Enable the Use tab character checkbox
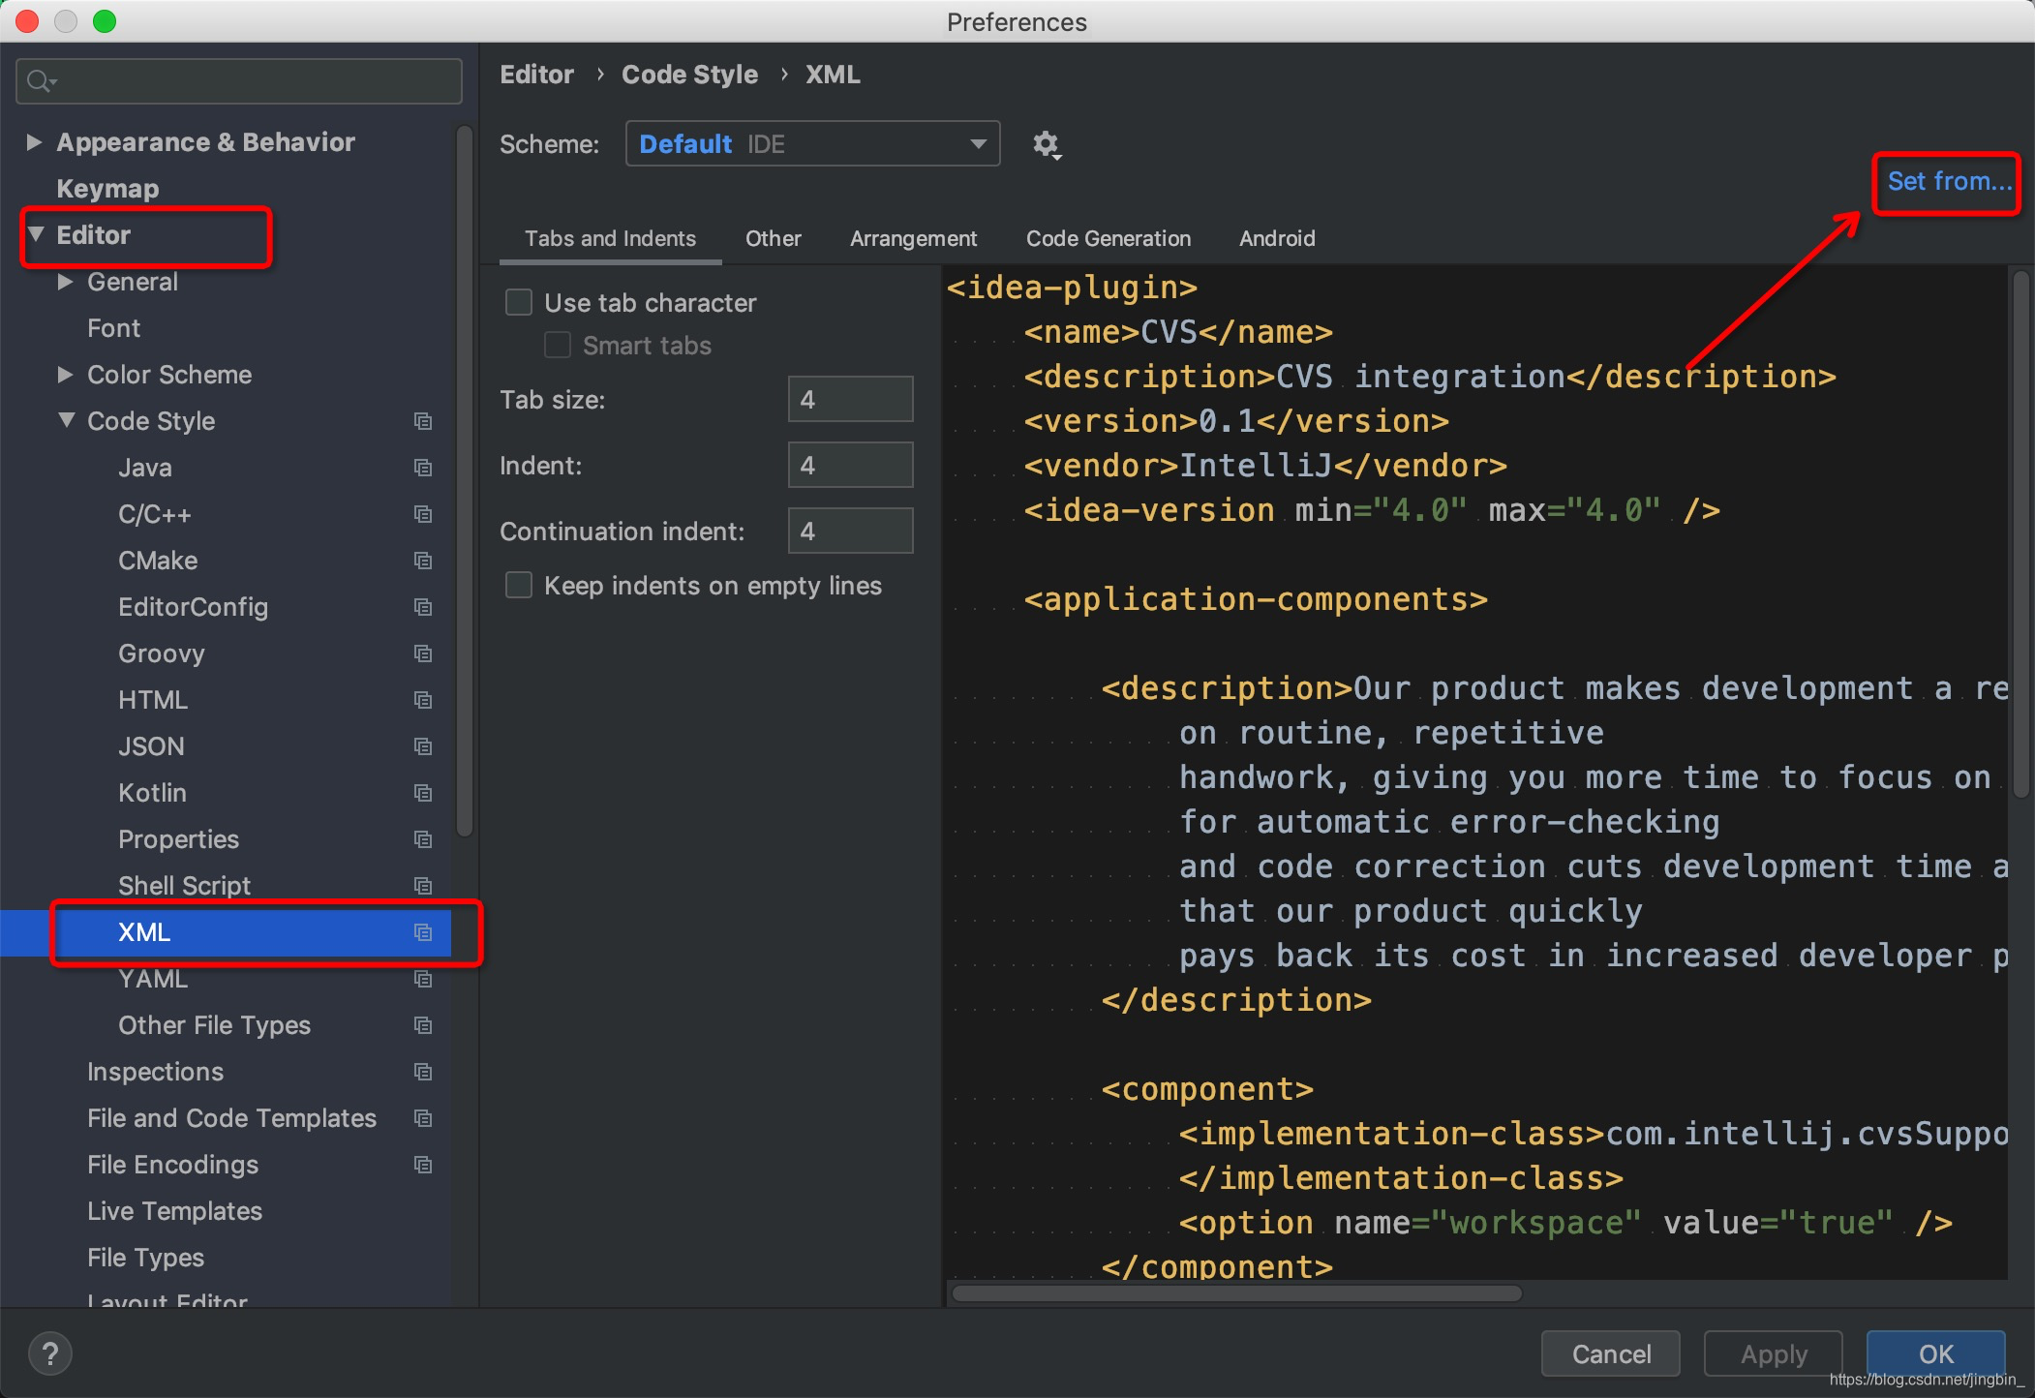This screenshot has height=1398, width=2035. [x=519, y=303]
